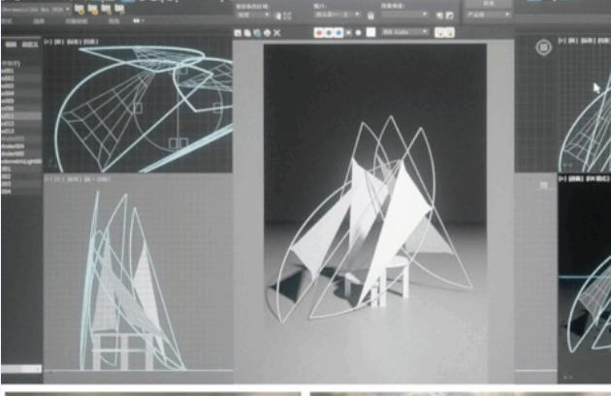Image resolution: width=611 pixels, height=396 pixels.
Task: Select the row ending in 013
Action: point(21,132)
